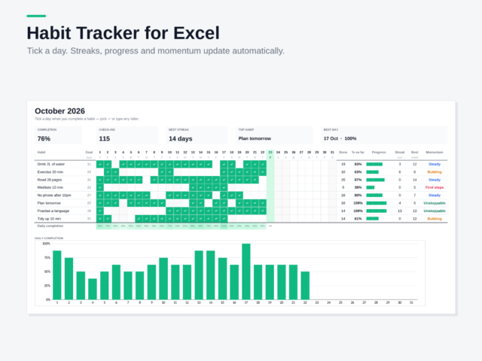482x361 pixels.
Task: Select the "Daily completion" row label
Action: (x=50, y=226)
